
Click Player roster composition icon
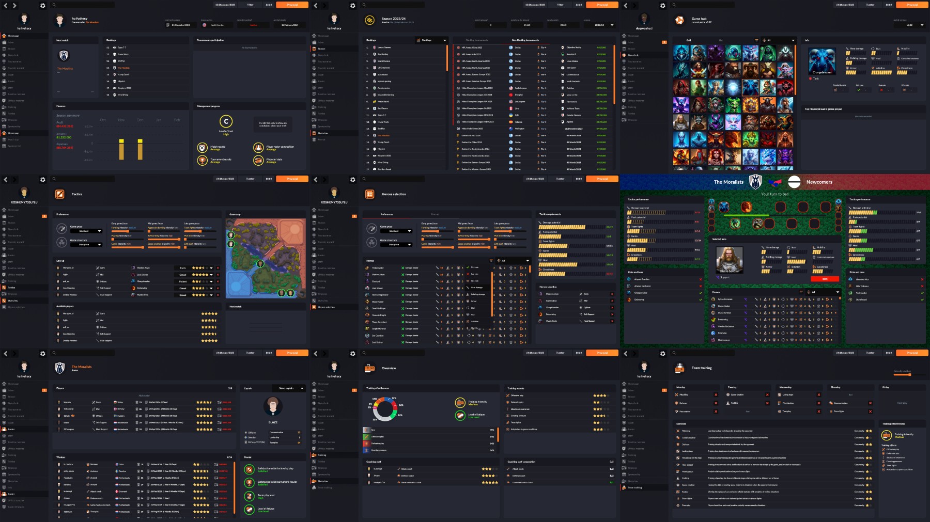pos(258,148)
